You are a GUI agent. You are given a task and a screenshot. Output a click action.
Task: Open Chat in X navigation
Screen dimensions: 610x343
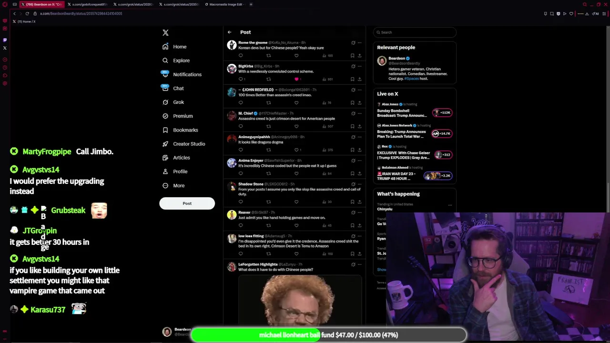[173, 88]
